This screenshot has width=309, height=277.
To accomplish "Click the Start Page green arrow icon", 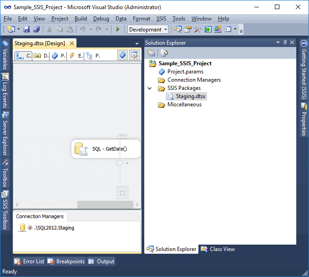I will [208, 30].
